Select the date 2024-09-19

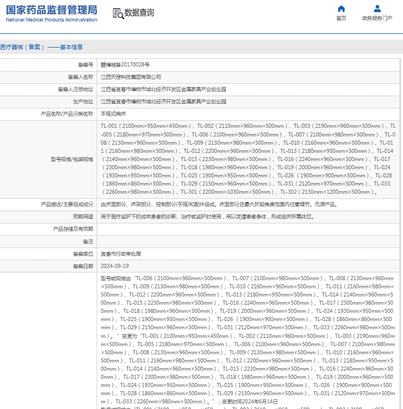115,266
